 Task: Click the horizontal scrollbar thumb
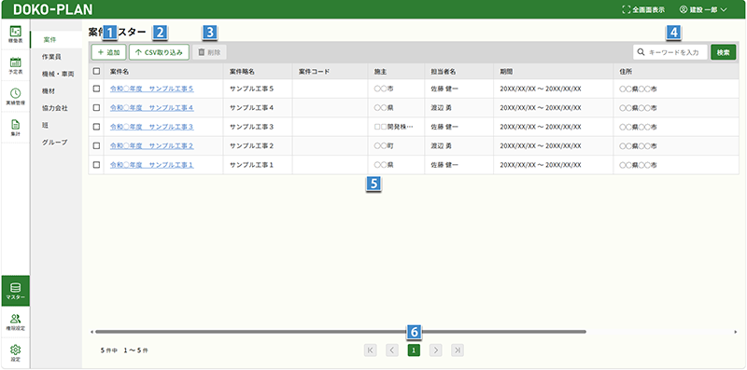341,332
